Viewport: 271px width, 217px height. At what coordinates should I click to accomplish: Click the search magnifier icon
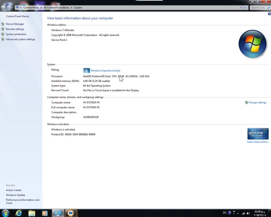(269, 8)
